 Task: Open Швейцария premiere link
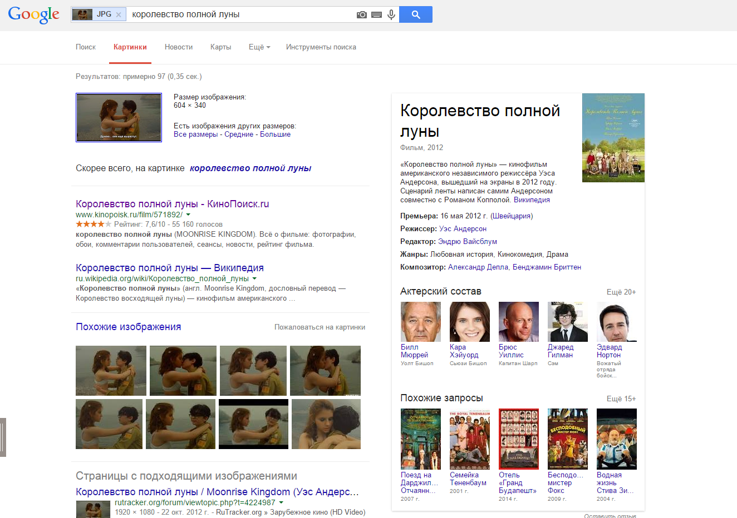pyautogui.click(x=512, y=216)
